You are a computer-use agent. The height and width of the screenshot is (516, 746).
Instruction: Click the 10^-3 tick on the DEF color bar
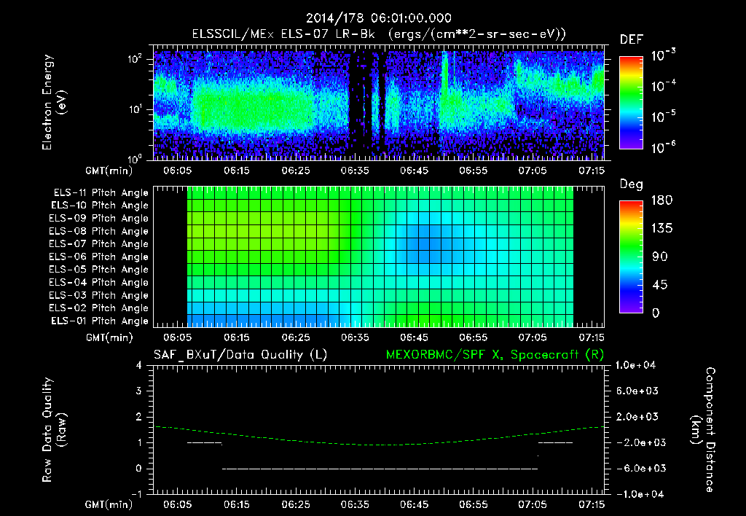click(664, 55)
